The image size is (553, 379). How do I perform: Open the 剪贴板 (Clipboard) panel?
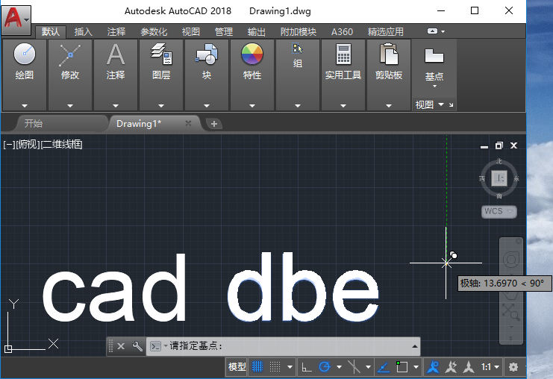click(389, 61)
